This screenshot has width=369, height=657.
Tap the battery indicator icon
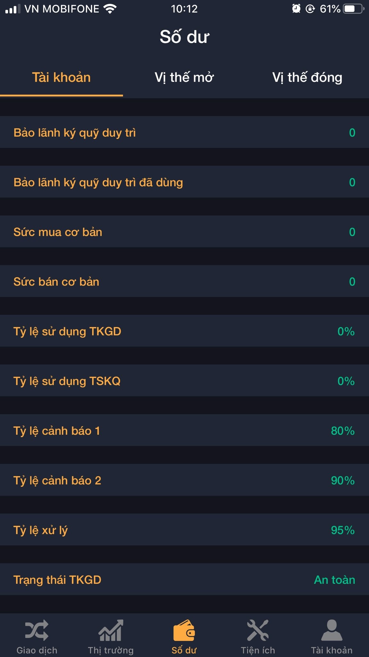coord(354,9)
